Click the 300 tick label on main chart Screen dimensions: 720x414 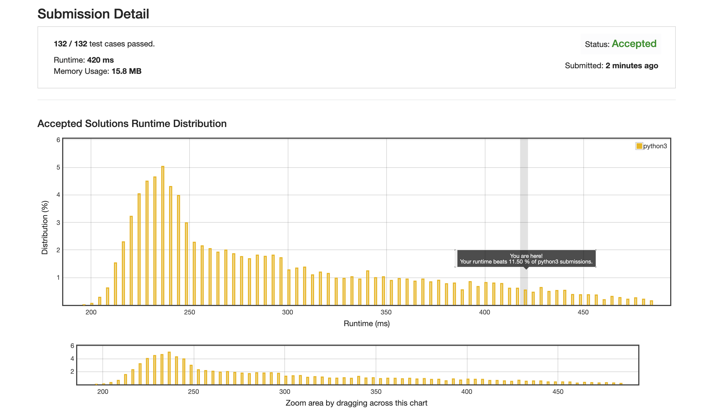click(x=287, y=312)
